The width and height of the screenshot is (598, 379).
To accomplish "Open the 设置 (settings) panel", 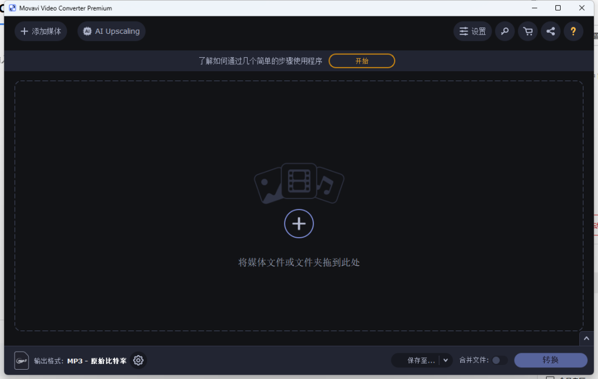I will coord(472,31).
